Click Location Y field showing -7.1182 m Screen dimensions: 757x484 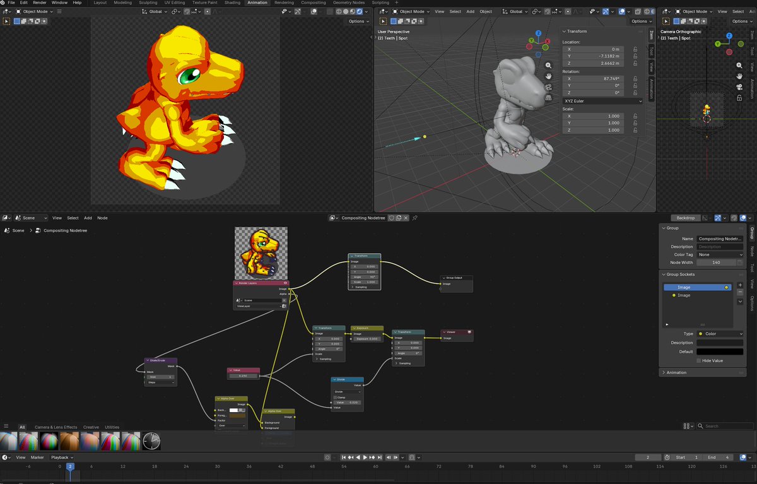(593, 56)
